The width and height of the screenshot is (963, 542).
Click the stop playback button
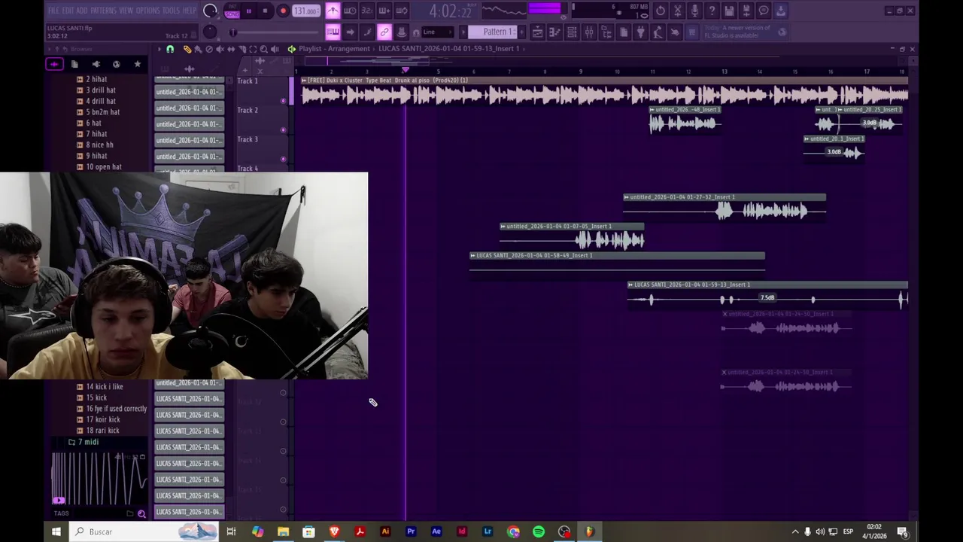tap(265, 11)
